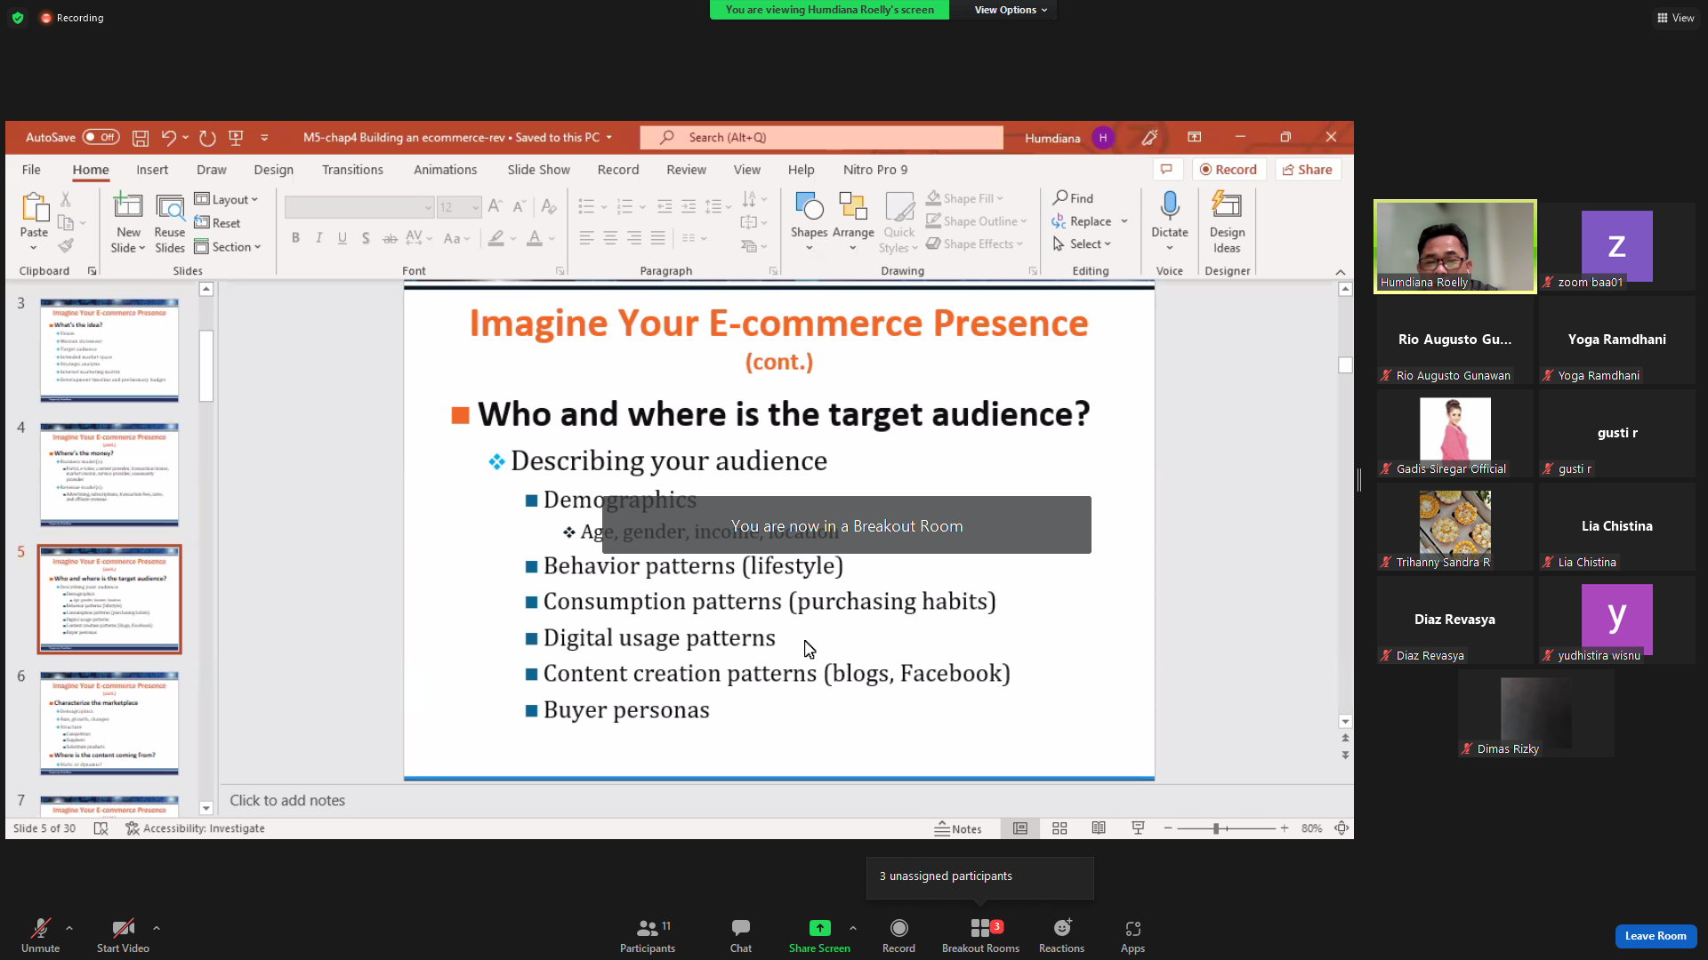
Task: Click the Redo icon in quick access toolbar
Action: pos(207,138)
